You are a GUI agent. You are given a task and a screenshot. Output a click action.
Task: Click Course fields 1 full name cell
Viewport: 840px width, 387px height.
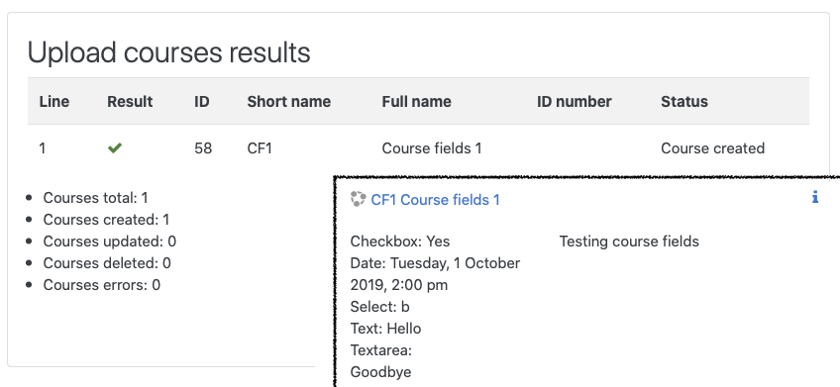(432, 148)
